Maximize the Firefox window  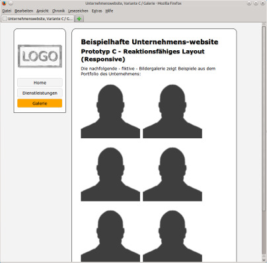click(256, 3)
